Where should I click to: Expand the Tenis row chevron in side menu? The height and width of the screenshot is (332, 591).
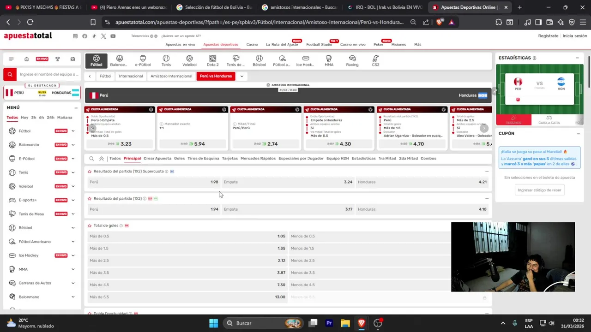pyautogui.click(x=73, y=172)
